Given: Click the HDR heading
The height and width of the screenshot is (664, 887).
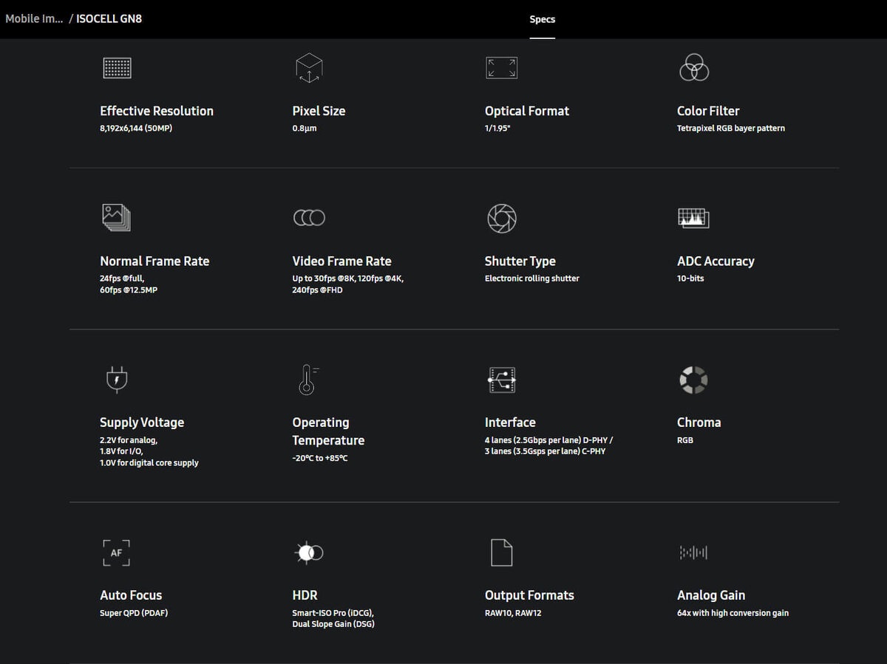Looking at the screenshot, I should (305, 595).
